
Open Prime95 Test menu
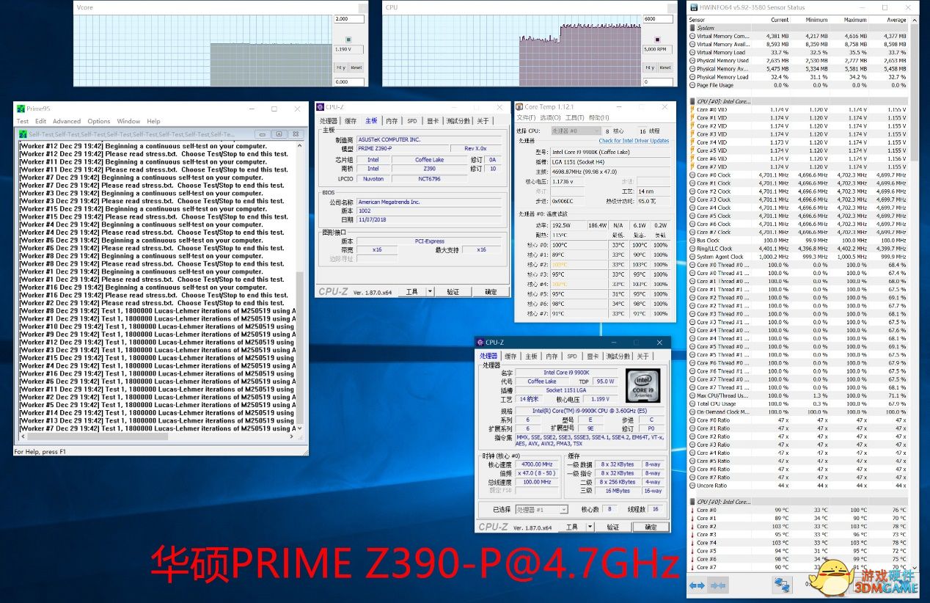(x=23, y=121)
